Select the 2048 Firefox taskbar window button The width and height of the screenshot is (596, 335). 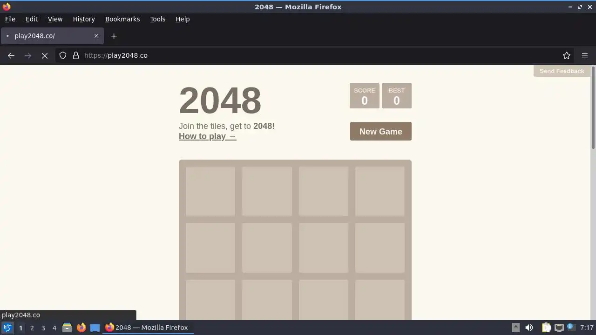click(x=148, y=328)
